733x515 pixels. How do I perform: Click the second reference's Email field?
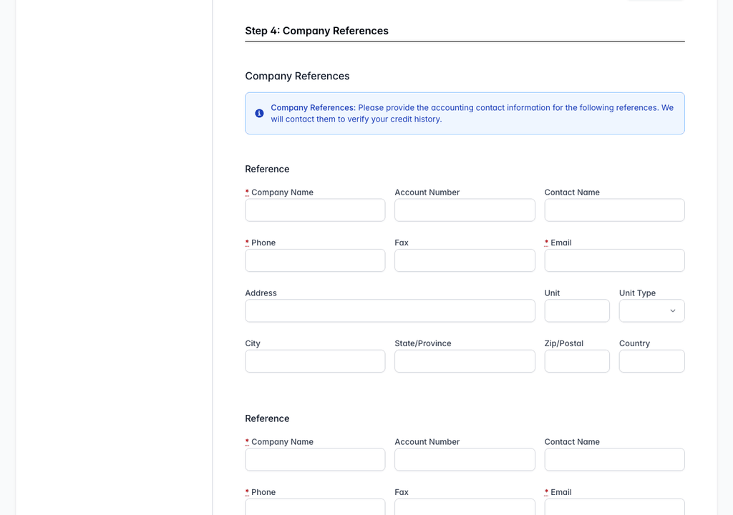(x=614, y=507)
